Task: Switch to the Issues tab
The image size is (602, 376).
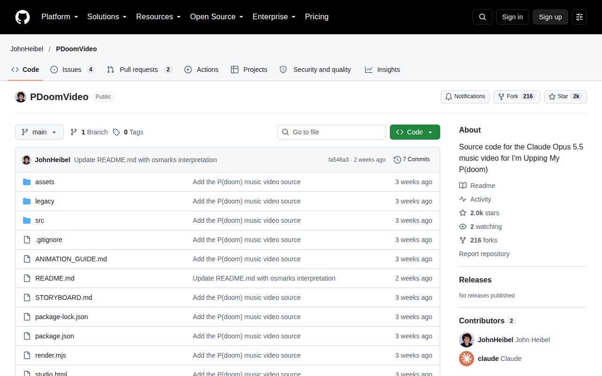Action: [x=73, y=70]
